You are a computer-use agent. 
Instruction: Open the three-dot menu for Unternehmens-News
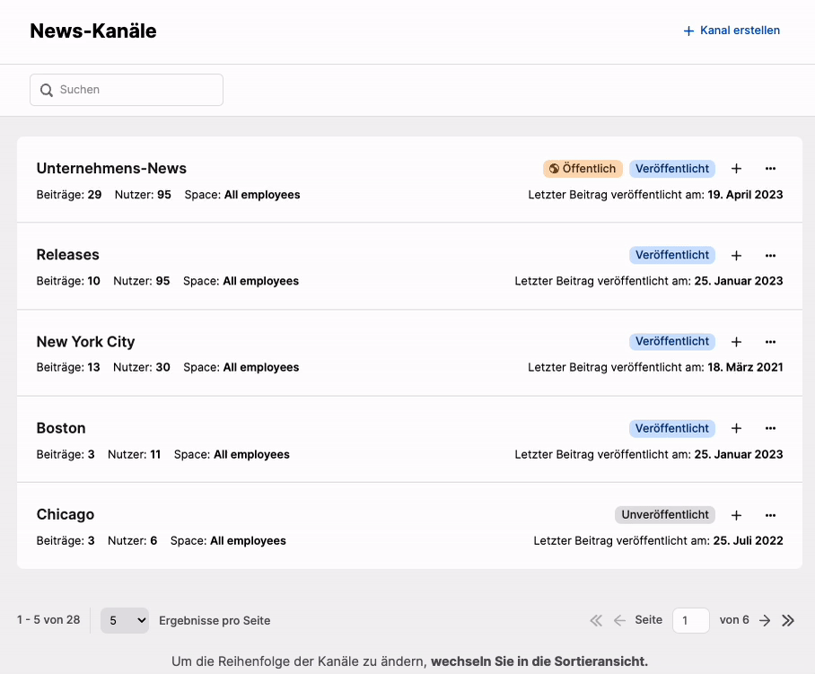pyautogui.click(x=770, y=169)
